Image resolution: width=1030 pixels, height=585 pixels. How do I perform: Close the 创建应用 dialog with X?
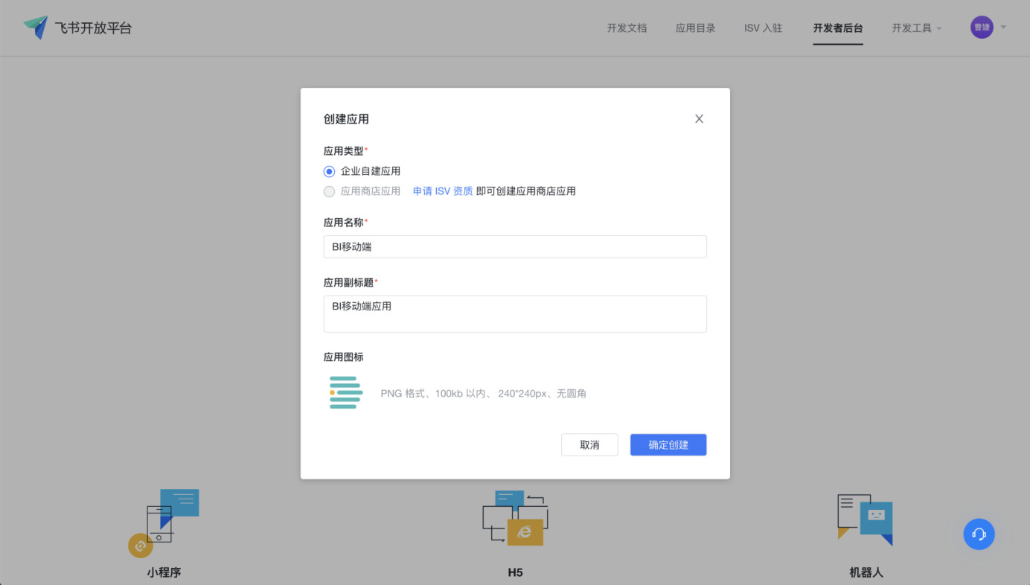[x=699, y=119]
